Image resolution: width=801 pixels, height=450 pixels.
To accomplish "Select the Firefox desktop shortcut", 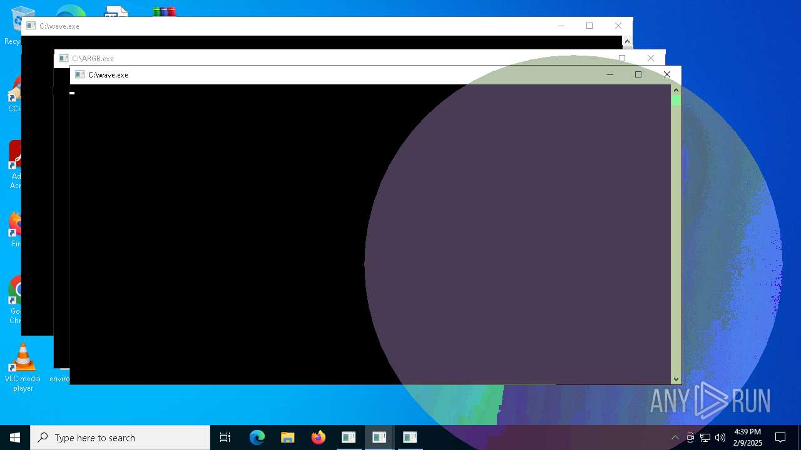I will pyautogui.click(x=14, y=230).
